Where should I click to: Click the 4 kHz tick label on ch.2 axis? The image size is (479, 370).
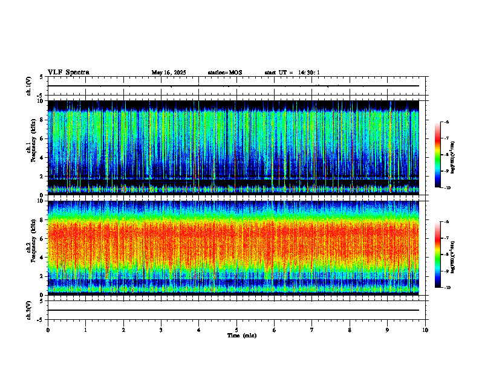tap(42, 258)
